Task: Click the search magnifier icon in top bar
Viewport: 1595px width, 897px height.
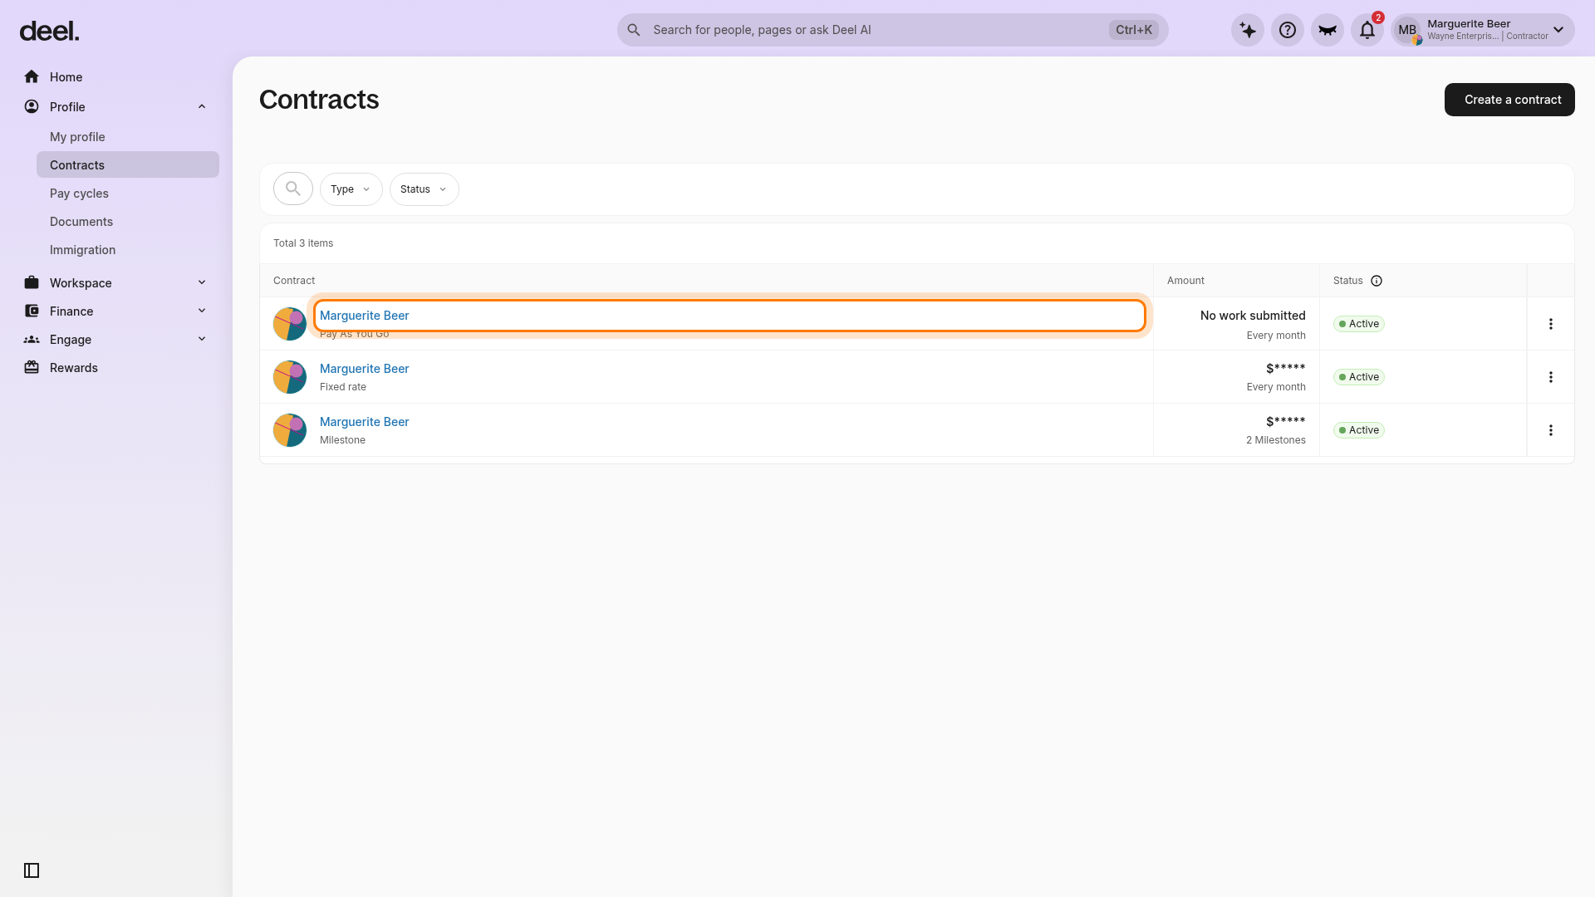Action: [634, 30]
